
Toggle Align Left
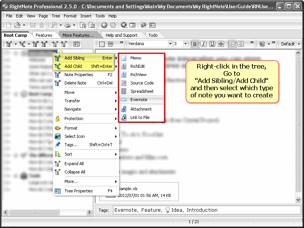pos(232,44)
